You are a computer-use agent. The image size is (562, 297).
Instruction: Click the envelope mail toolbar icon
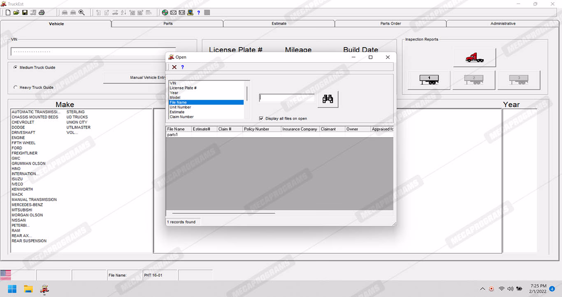point(173,13)
